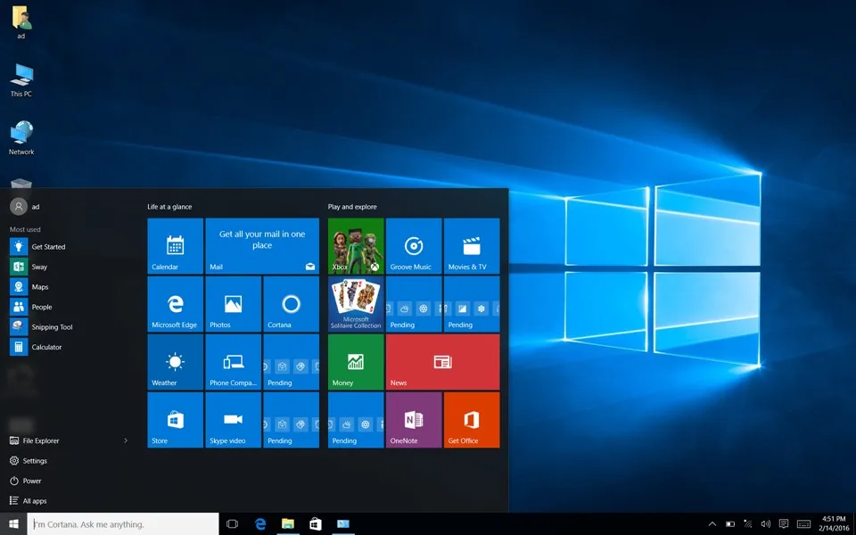Image resolution: width=856 pixels, height=535 pixels.
Task: Open the Action Center notifications icon
Action: click(784, 524)
